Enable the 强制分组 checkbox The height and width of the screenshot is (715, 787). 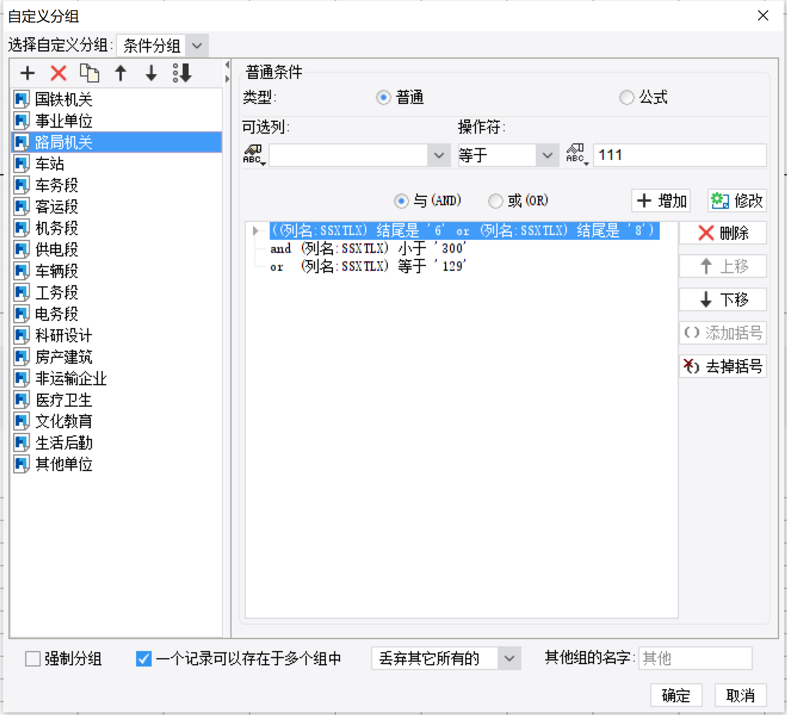point(33,659)
